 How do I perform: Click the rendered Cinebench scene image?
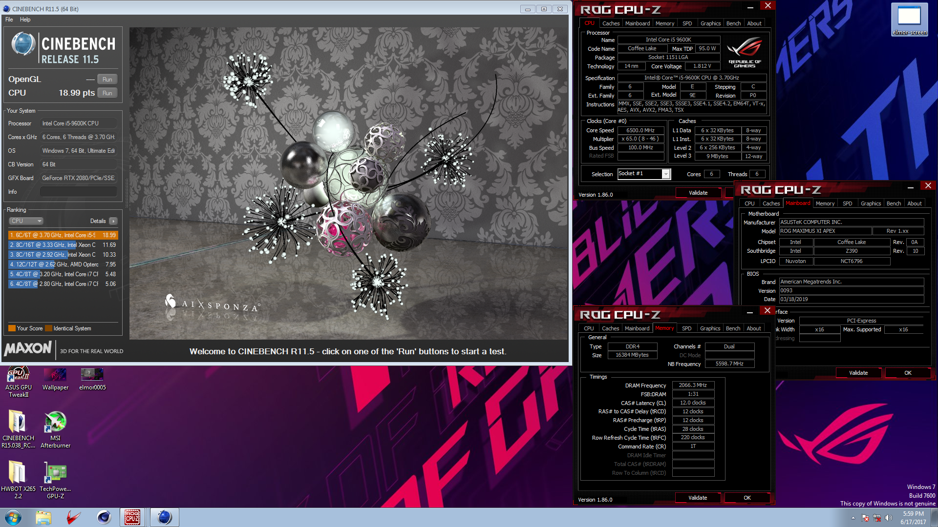pyautogui.click(x=349, y=183)
